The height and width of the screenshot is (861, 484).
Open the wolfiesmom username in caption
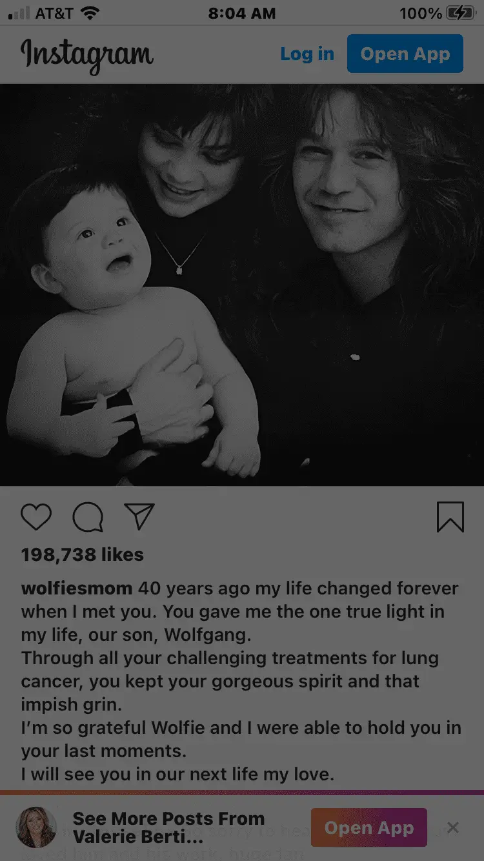(77, 589)
